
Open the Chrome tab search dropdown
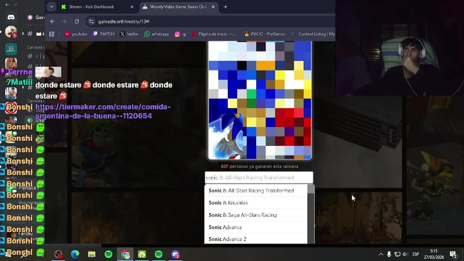tap(51, 7)
